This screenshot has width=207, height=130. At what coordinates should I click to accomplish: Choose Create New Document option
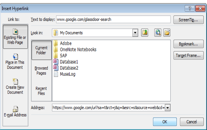[15, 86]
